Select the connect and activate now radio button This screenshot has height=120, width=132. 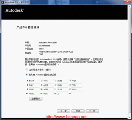[x=27, y=70]
